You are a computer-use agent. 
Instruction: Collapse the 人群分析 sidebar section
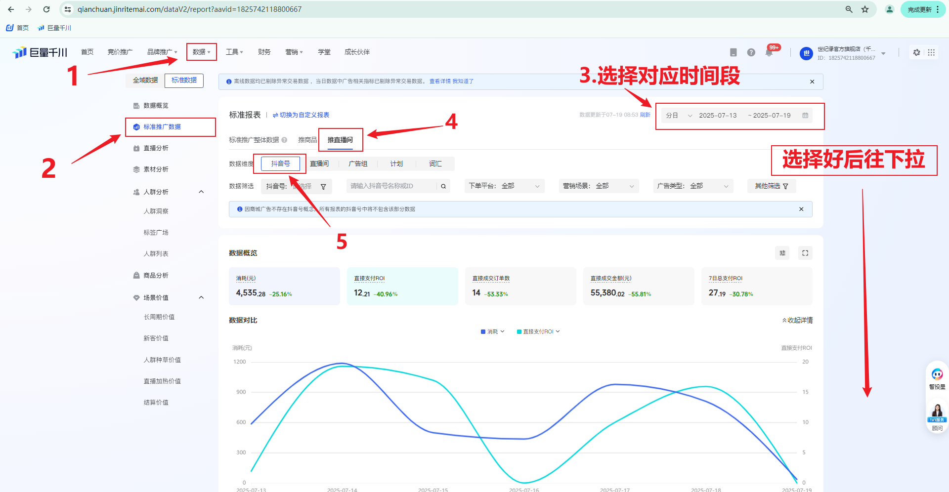click(201, 192)
